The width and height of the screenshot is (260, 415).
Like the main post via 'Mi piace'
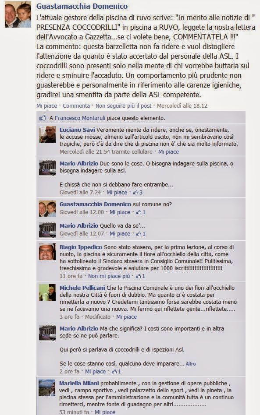point(46,106)
